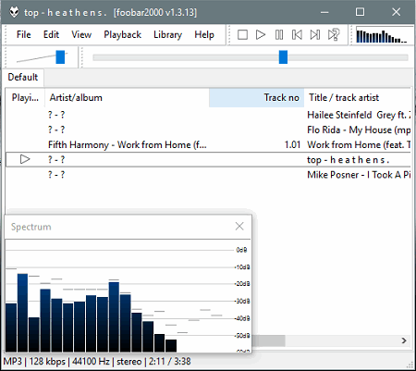Select the Mike Posner track row
416x371 pixels.
(x=208, y=175)
